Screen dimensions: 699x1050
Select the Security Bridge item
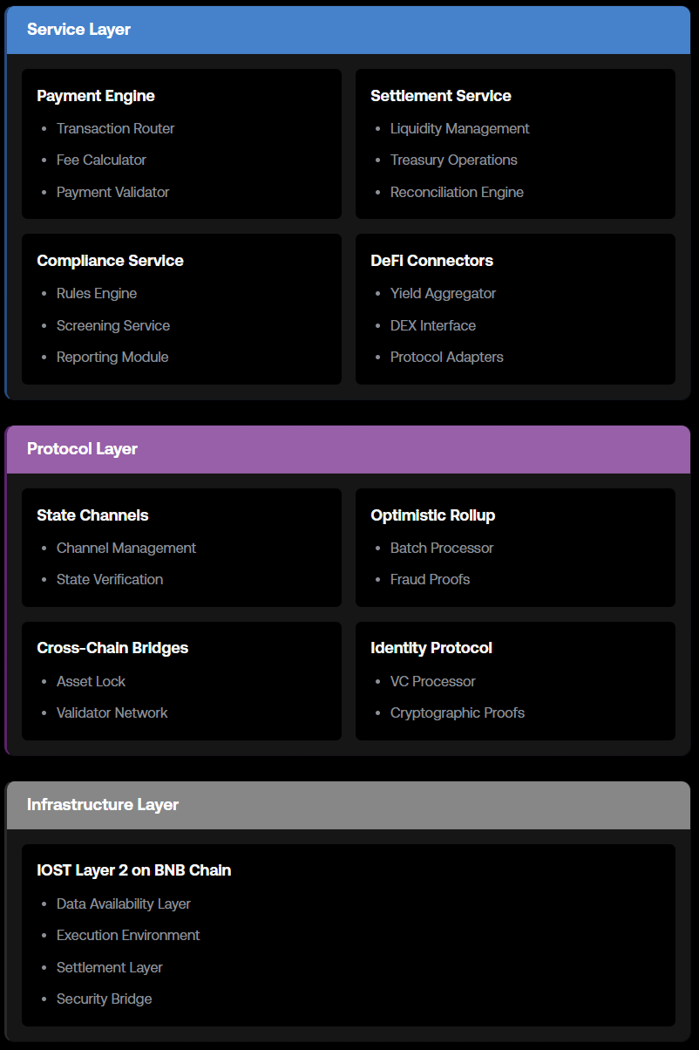104,999
